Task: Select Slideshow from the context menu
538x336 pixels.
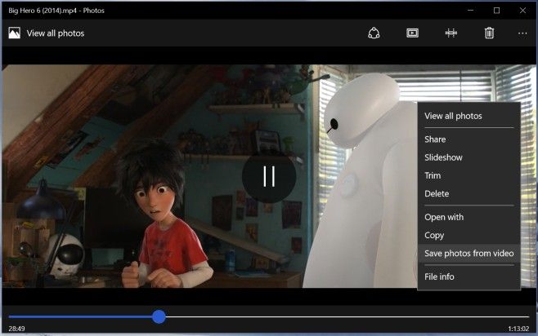Action: tap(443, 157)
